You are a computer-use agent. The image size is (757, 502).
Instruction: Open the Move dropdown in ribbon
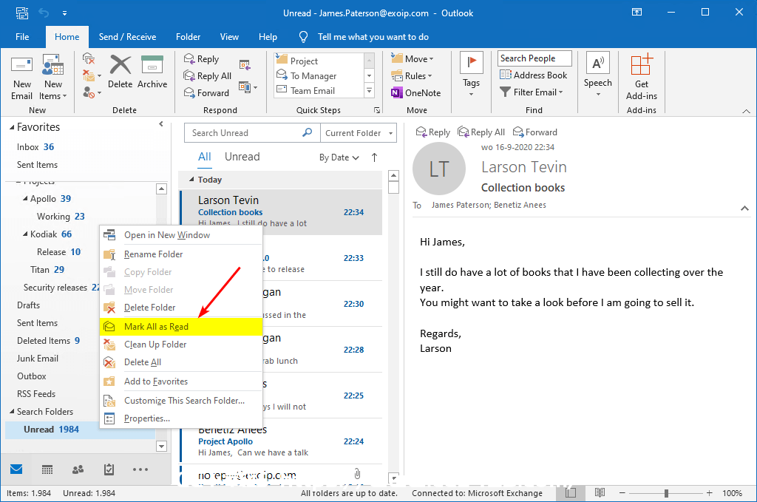[x=413, y=59]
